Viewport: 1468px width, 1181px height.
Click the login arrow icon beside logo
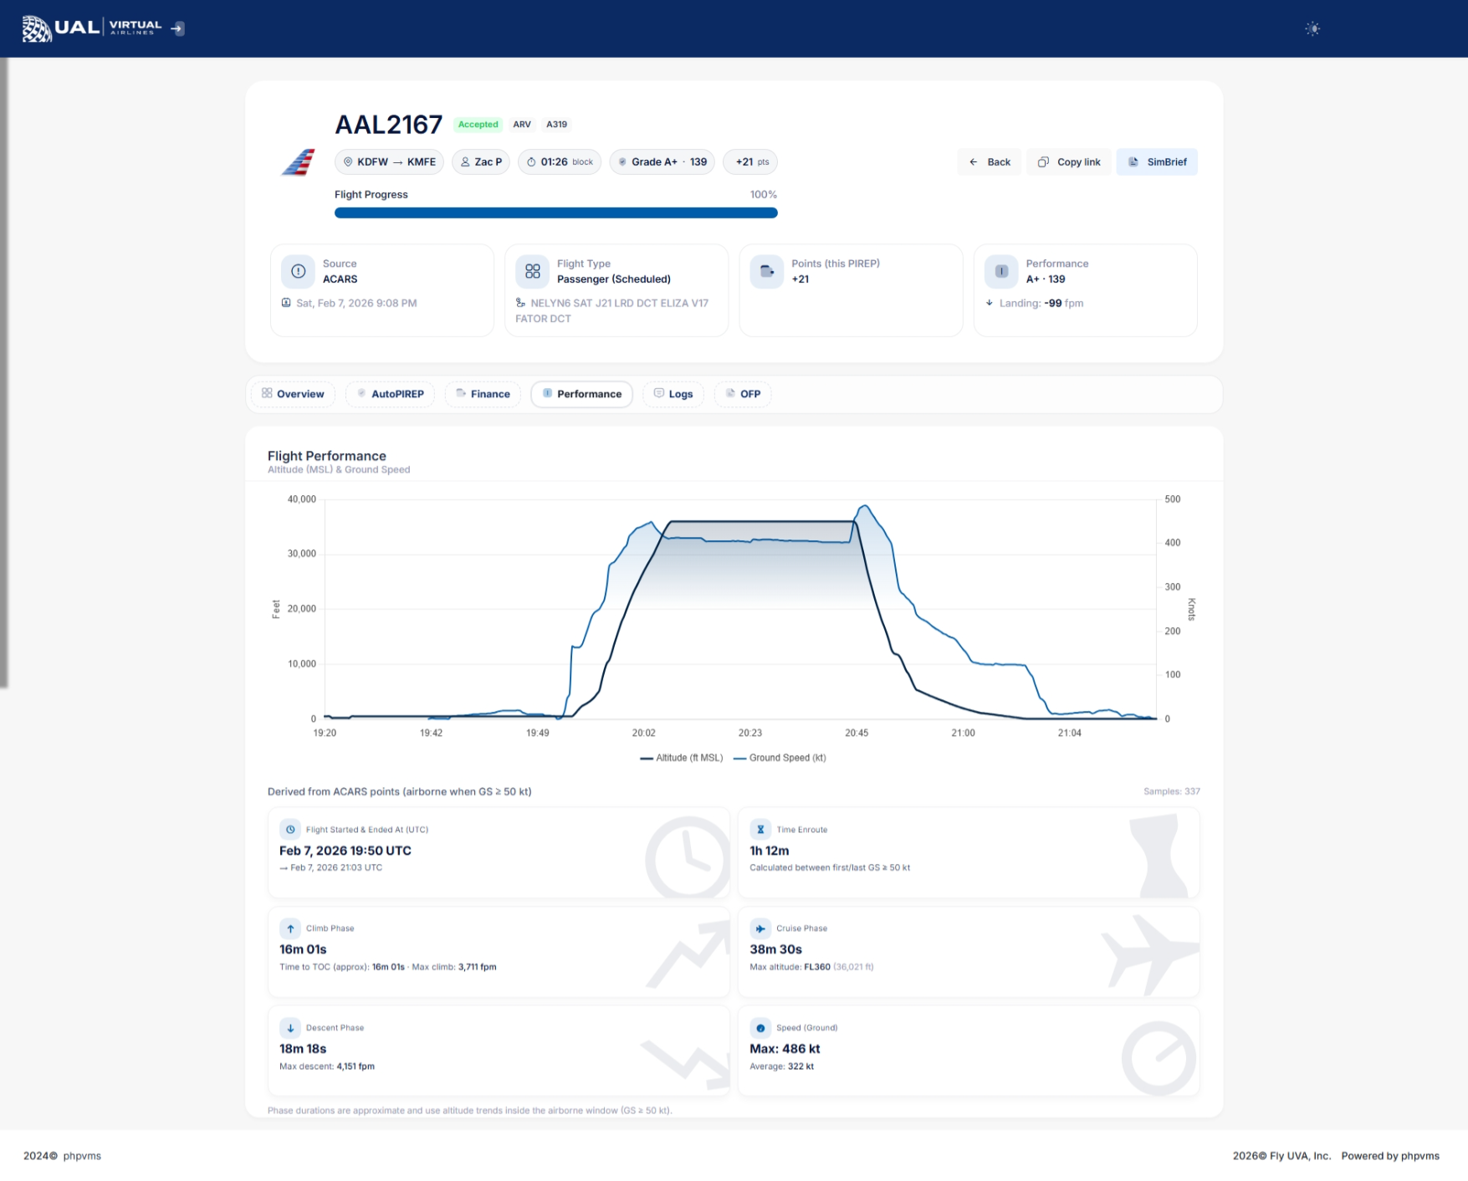[x=177, y=28]
